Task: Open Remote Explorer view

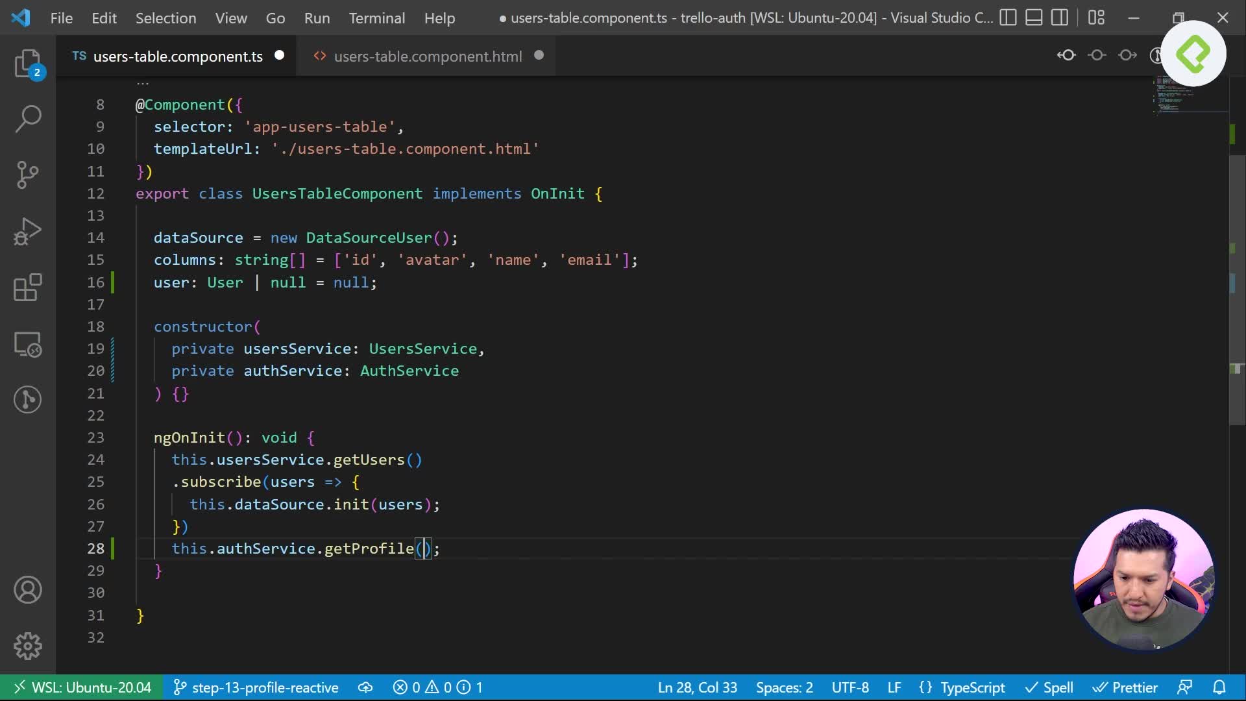Action: [28, 344]
